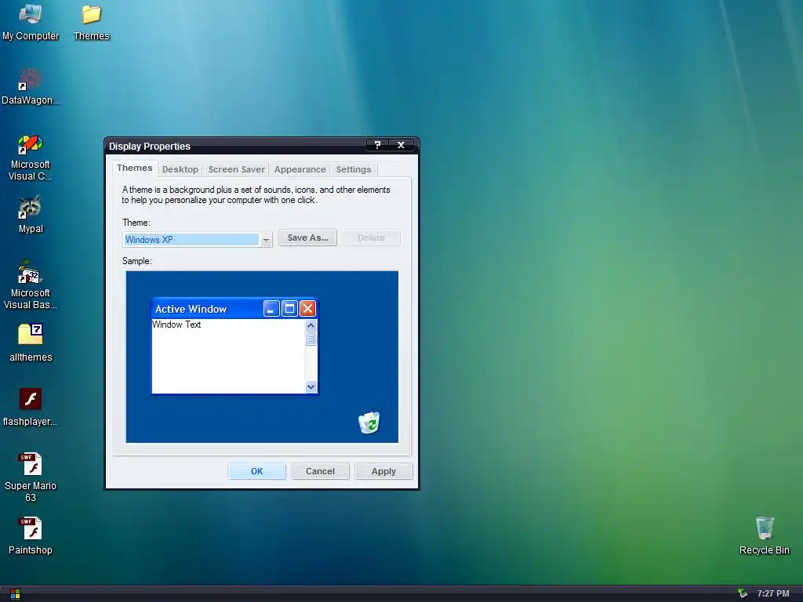Click sample scrollbar down arrow
The width and height of the screenshot is (803, 602).
(311, 387)
